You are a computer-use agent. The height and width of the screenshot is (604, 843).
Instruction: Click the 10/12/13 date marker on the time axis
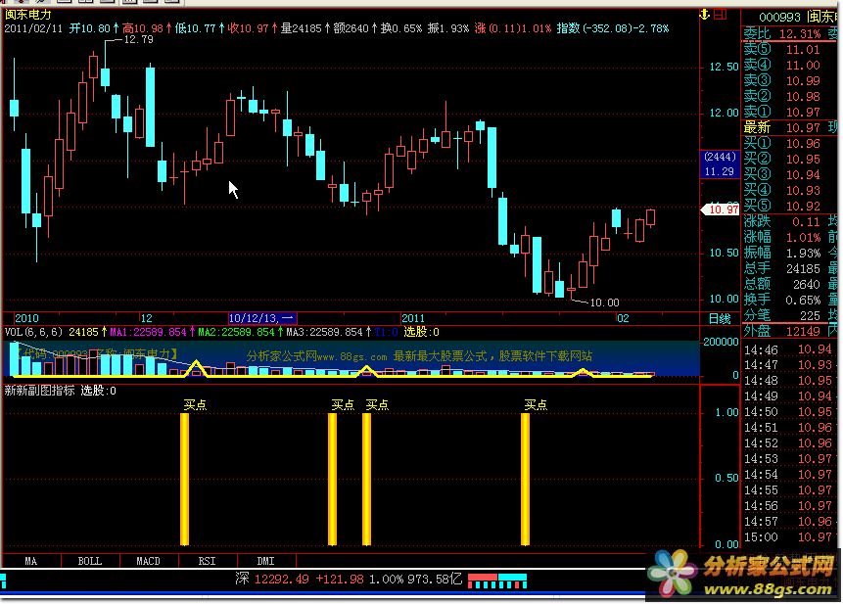(261, 318)
